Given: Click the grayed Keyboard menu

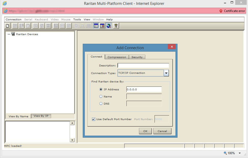Looking at the screenshot, I should (x=41, y=19).
